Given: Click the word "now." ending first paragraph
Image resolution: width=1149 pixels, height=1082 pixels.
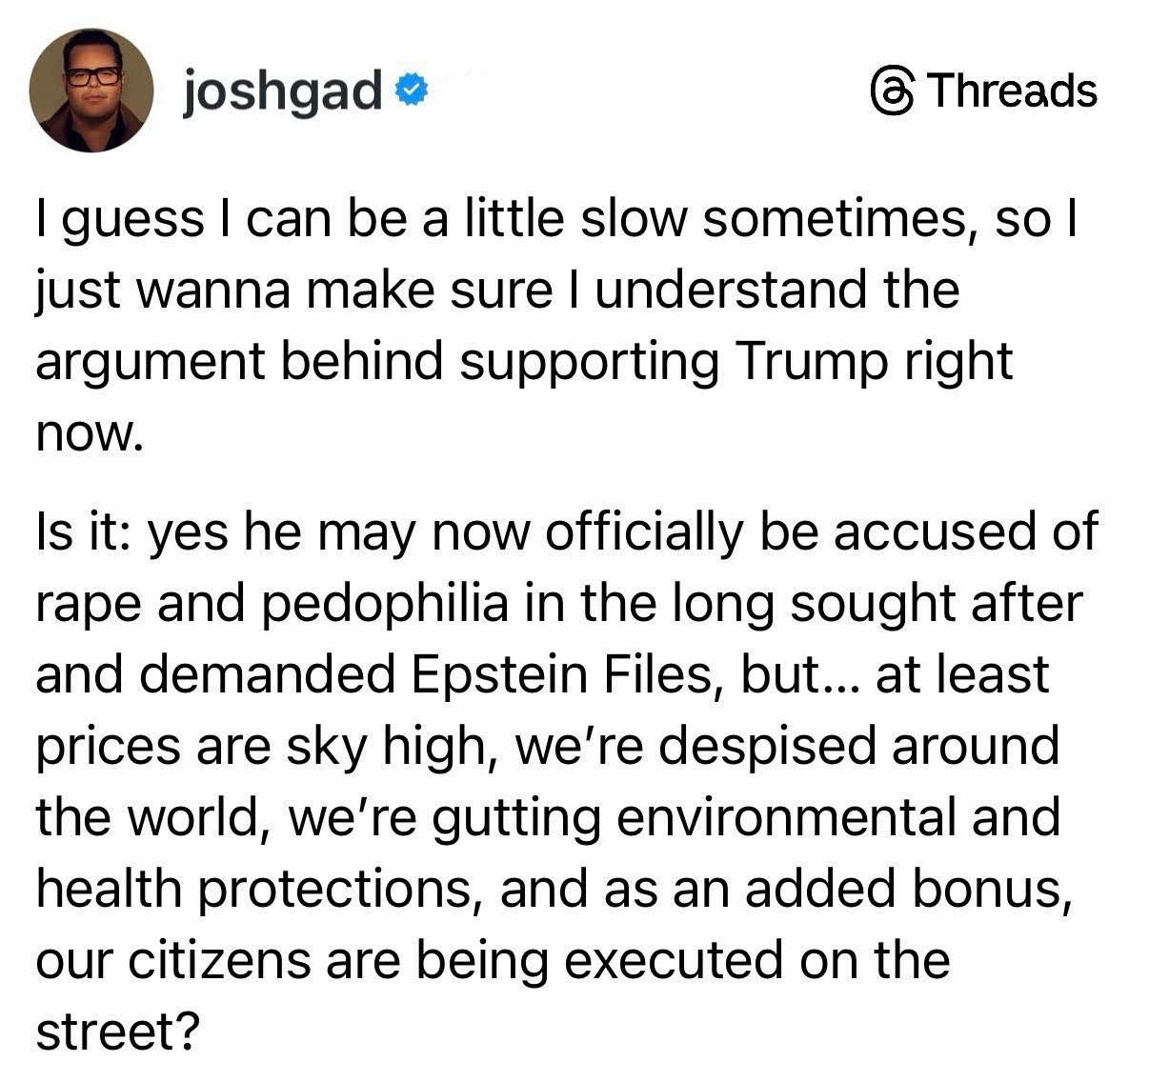Looking at the screenshot, I should [x=89, y=433].
